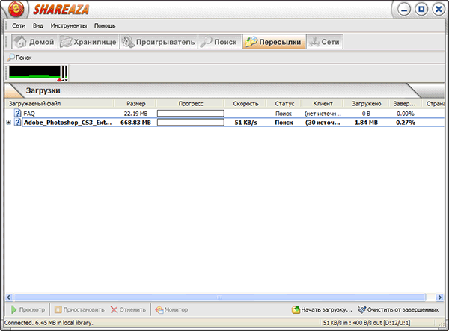Expand the Adobe_Photoshop_CS3 download row
This screenshot has width=449, height=331.
[8, 123]
